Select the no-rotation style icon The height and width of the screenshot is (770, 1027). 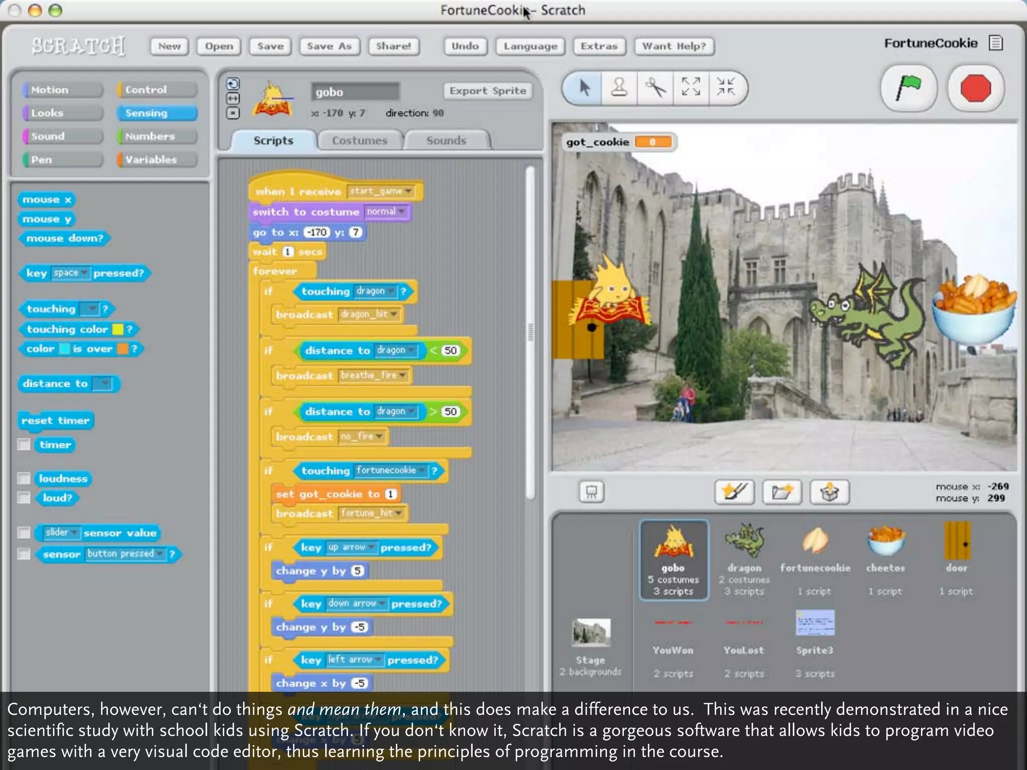click(x=233, y=113)
